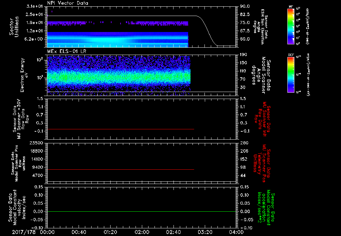The image size is (341, 236).
Task: Click the "NF" label above the color bar
Action: coord(291,7)
